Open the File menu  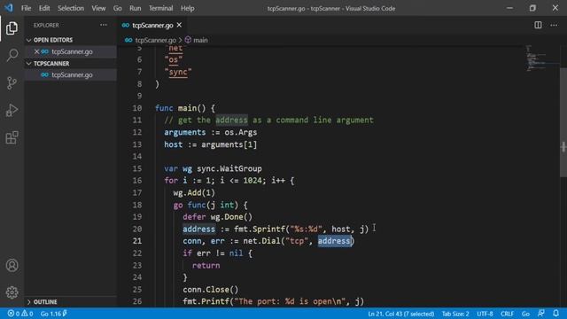pyautogui.click(x=26, y=8)
